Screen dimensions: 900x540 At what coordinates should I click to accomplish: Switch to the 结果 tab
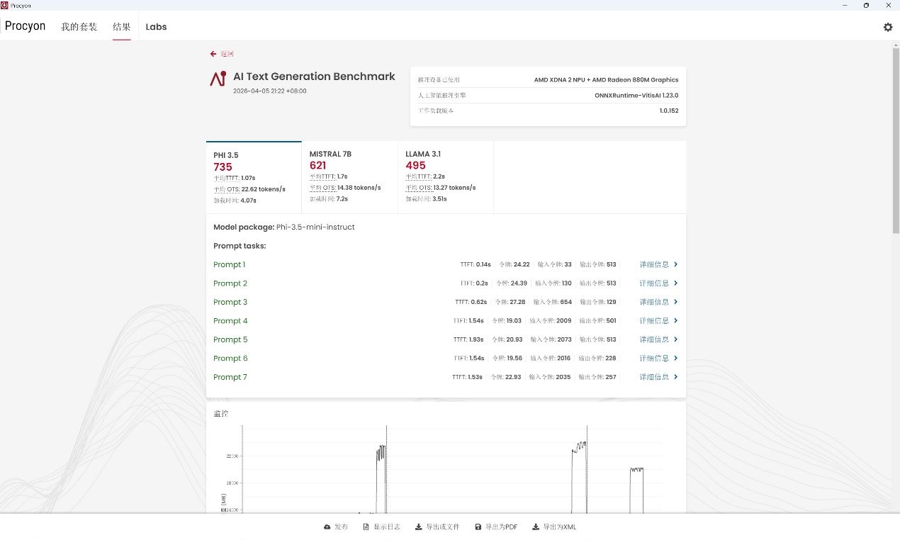(x=122, y=27)
